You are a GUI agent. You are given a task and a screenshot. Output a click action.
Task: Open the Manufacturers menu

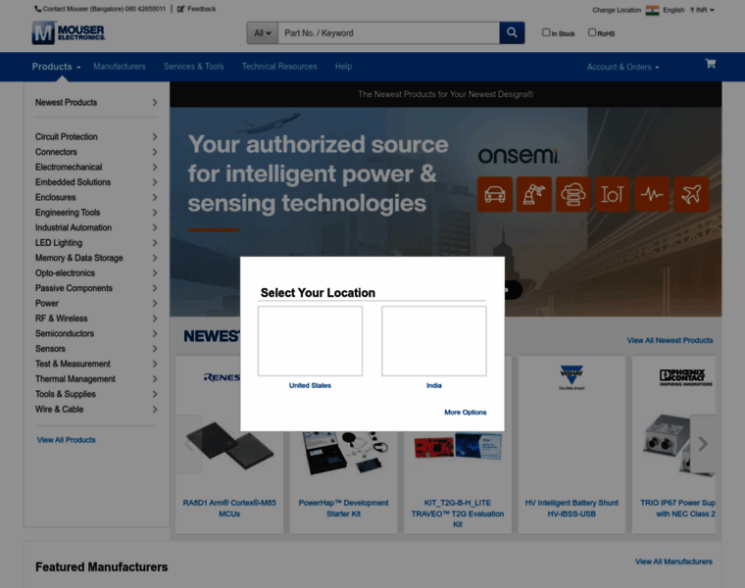click(120, 67)
